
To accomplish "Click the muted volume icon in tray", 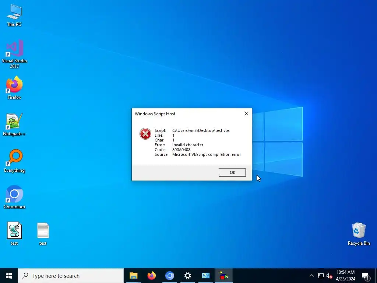I will [329, 276].
